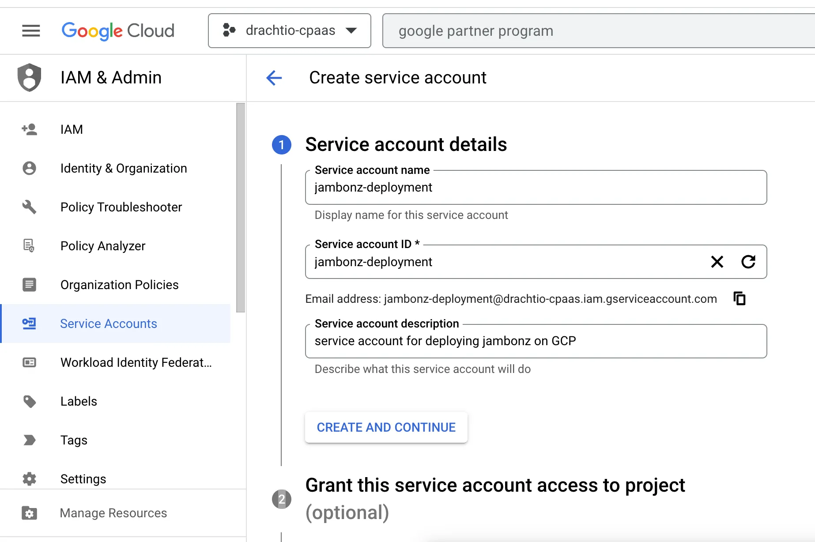Open the drachtio-cpaas project selector dropdown
This screenshot has height=542, width=815.
click(290, 31)
